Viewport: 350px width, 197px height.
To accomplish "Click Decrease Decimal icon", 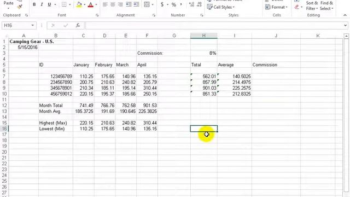I will (x=199, y=4).
